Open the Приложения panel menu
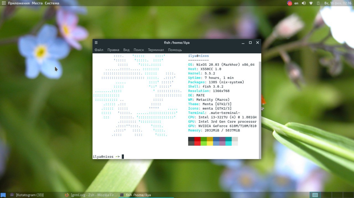Viewport: 354px width, 198px height. pos(19,3)
